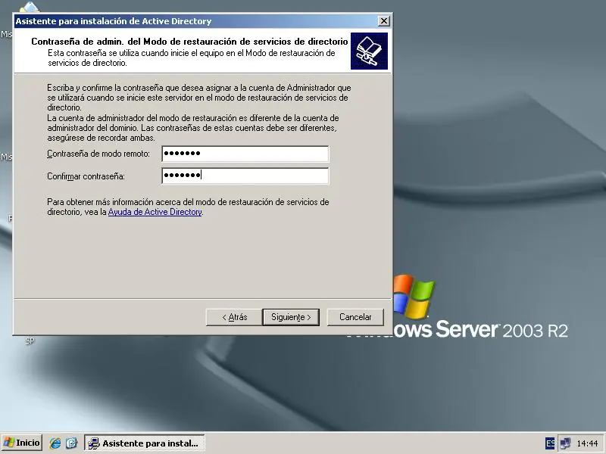Cancel the Active Directory wizard
606x454 pixels.
(x=355, y=317)
